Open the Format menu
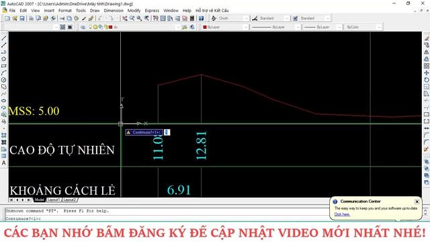This screenshot has height=242, width=430. click(64, 11)
